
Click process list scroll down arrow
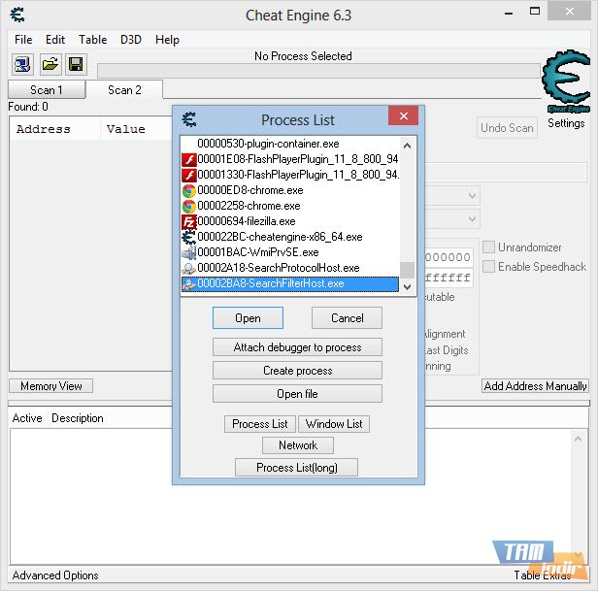click(408, 286)
